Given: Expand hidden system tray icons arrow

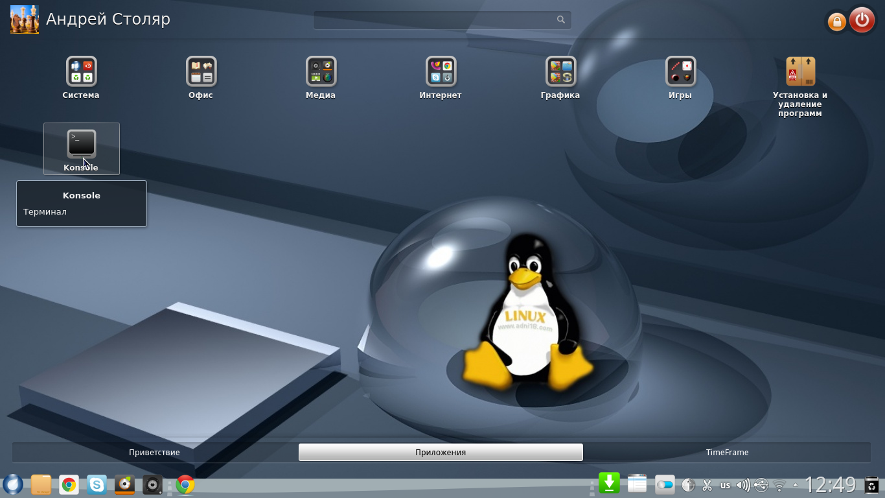Looking at the screenshot, I should point(796,485).
